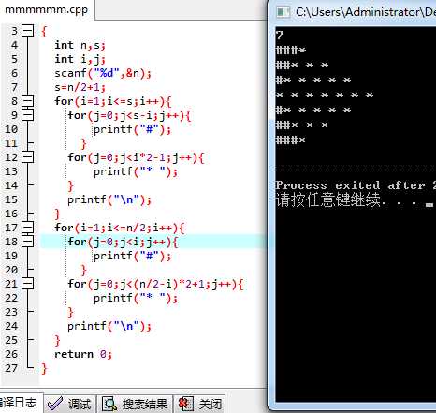The width and height of the screenshot is (436, 413).
Task: Click printf("#"); on line 19
Action: click(132, 256)
